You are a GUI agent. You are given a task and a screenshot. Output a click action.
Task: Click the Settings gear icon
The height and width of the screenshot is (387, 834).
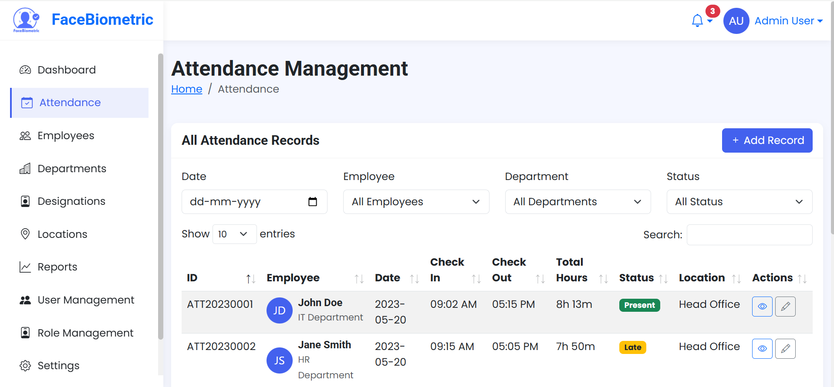pyautogui.click(x=25, y=366)
